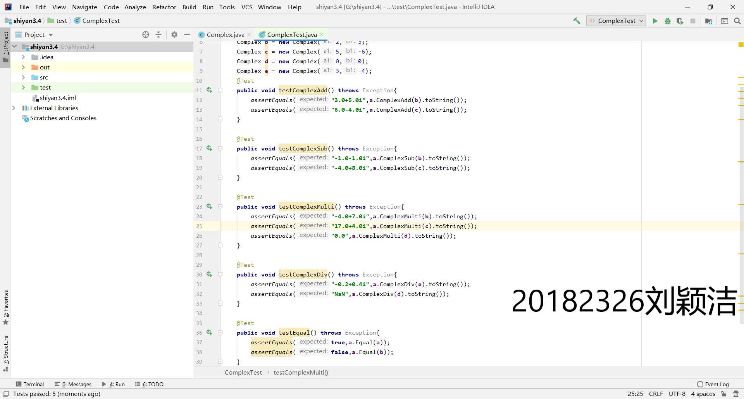Open the 6: TODO tool window
Image resolution: width=744 pixels, height=399 pixels.
tap(149, 384)
